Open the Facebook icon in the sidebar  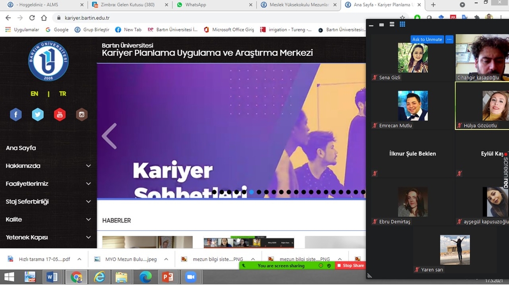coord(15,114)
